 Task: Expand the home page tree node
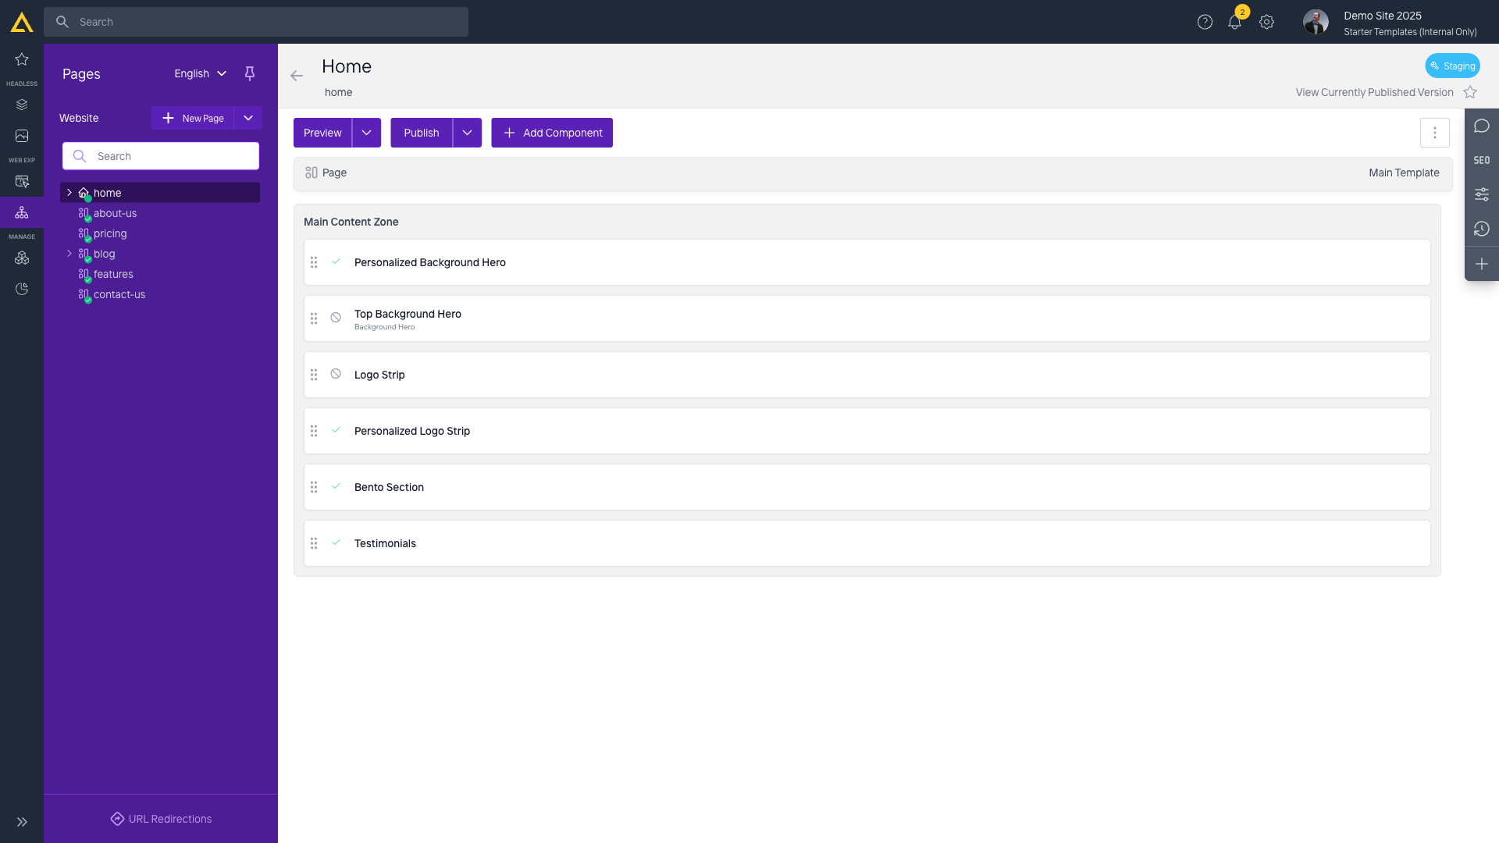point(69,192)
